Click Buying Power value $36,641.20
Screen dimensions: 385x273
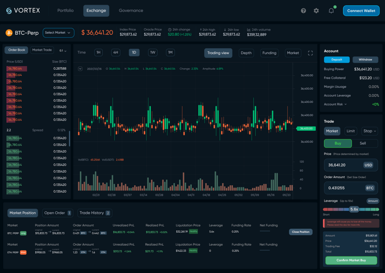363,69
